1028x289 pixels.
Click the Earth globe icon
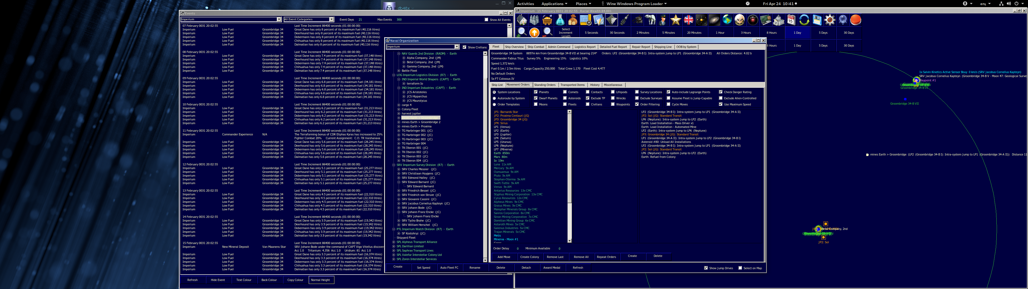coord(727,20)
